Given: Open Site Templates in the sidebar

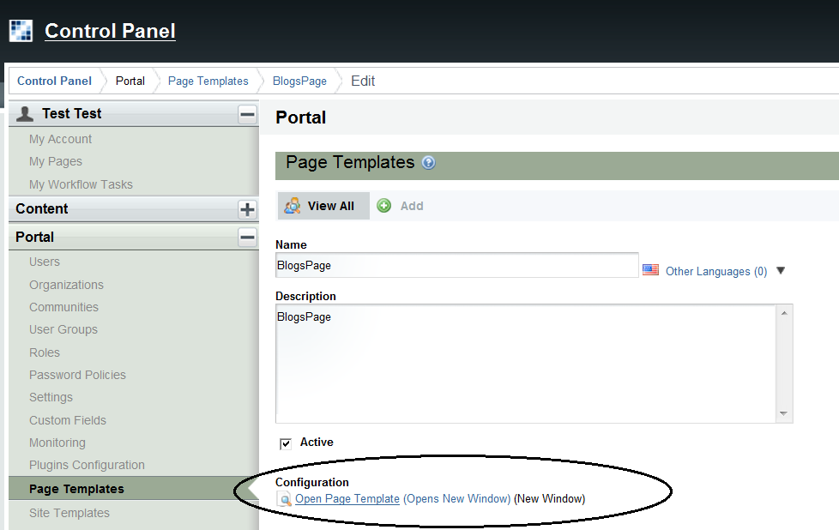Looking at the screenshot, I should pos(69,513).
